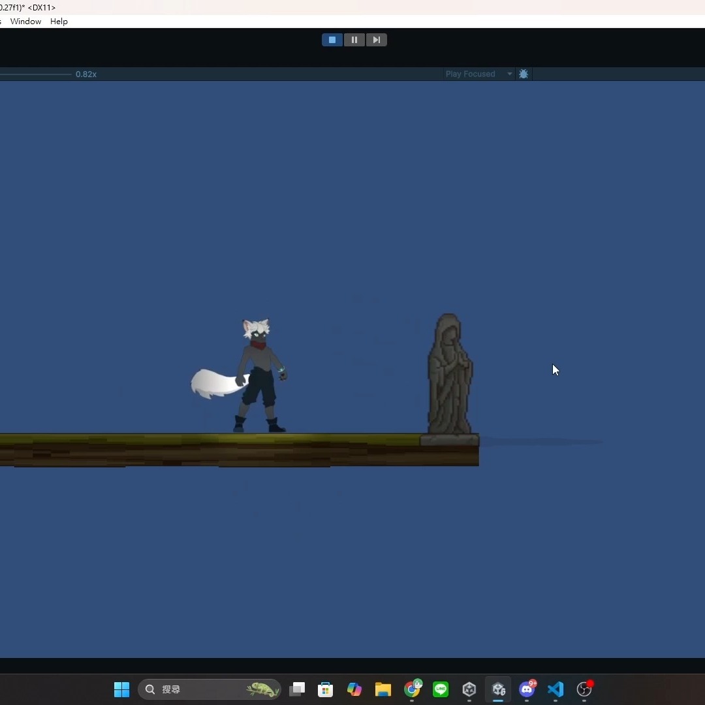Open the LINE app from the taskbar
705x705 pixels.
pos(441,689)
